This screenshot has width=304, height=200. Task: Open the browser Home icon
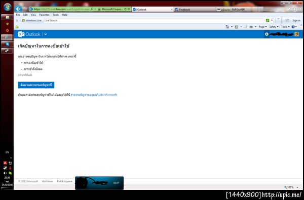coord(289,9)
